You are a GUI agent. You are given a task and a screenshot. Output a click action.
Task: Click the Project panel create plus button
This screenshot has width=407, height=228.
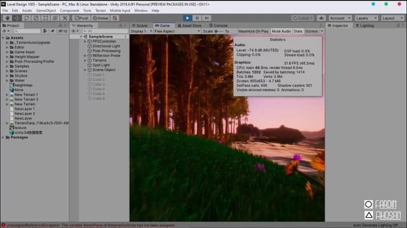click(6, 31)
